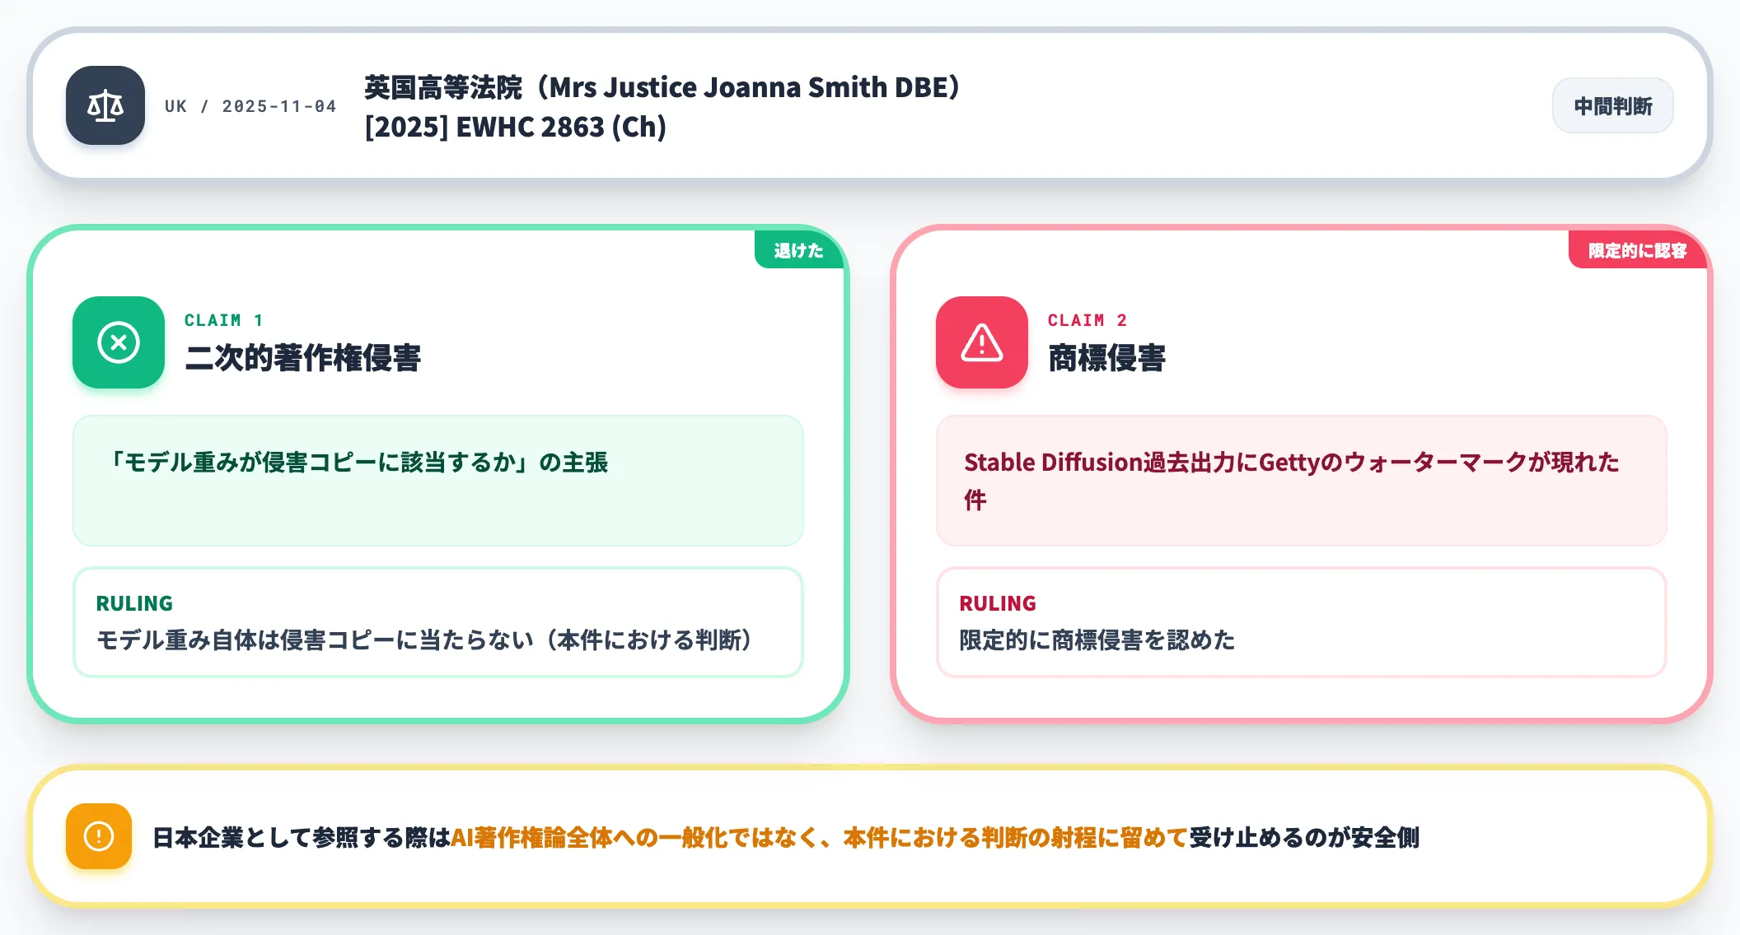Click the green circled-X icon for Claim 1
This screenshot has height=935, width=1740.
(119, 342)
